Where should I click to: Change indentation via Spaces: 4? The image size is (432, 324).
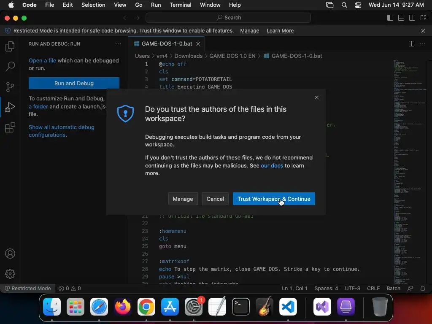(326, 289)
